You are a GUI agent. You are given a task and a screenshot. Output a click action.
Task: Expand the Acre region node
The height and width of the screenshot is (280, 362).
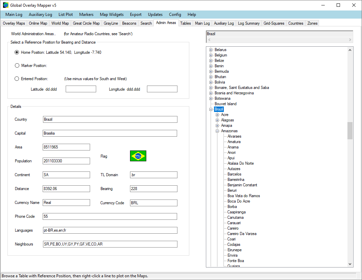pyautogui.click(x=217, y=115)
